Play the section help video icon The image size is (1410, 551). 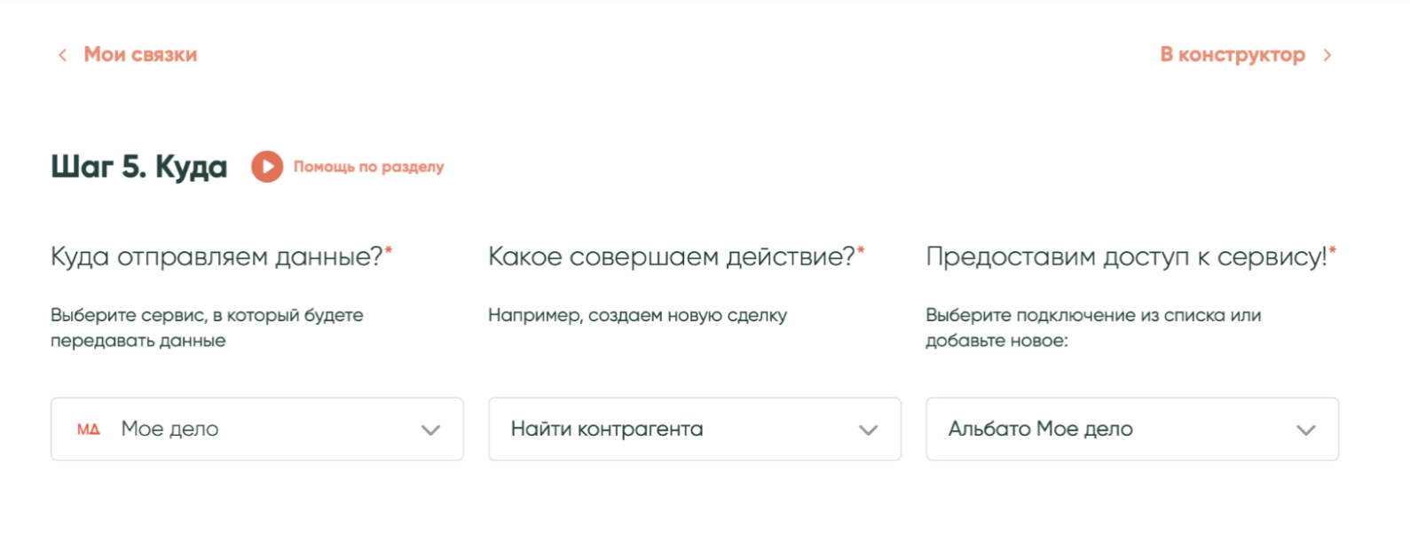(266, 167)
